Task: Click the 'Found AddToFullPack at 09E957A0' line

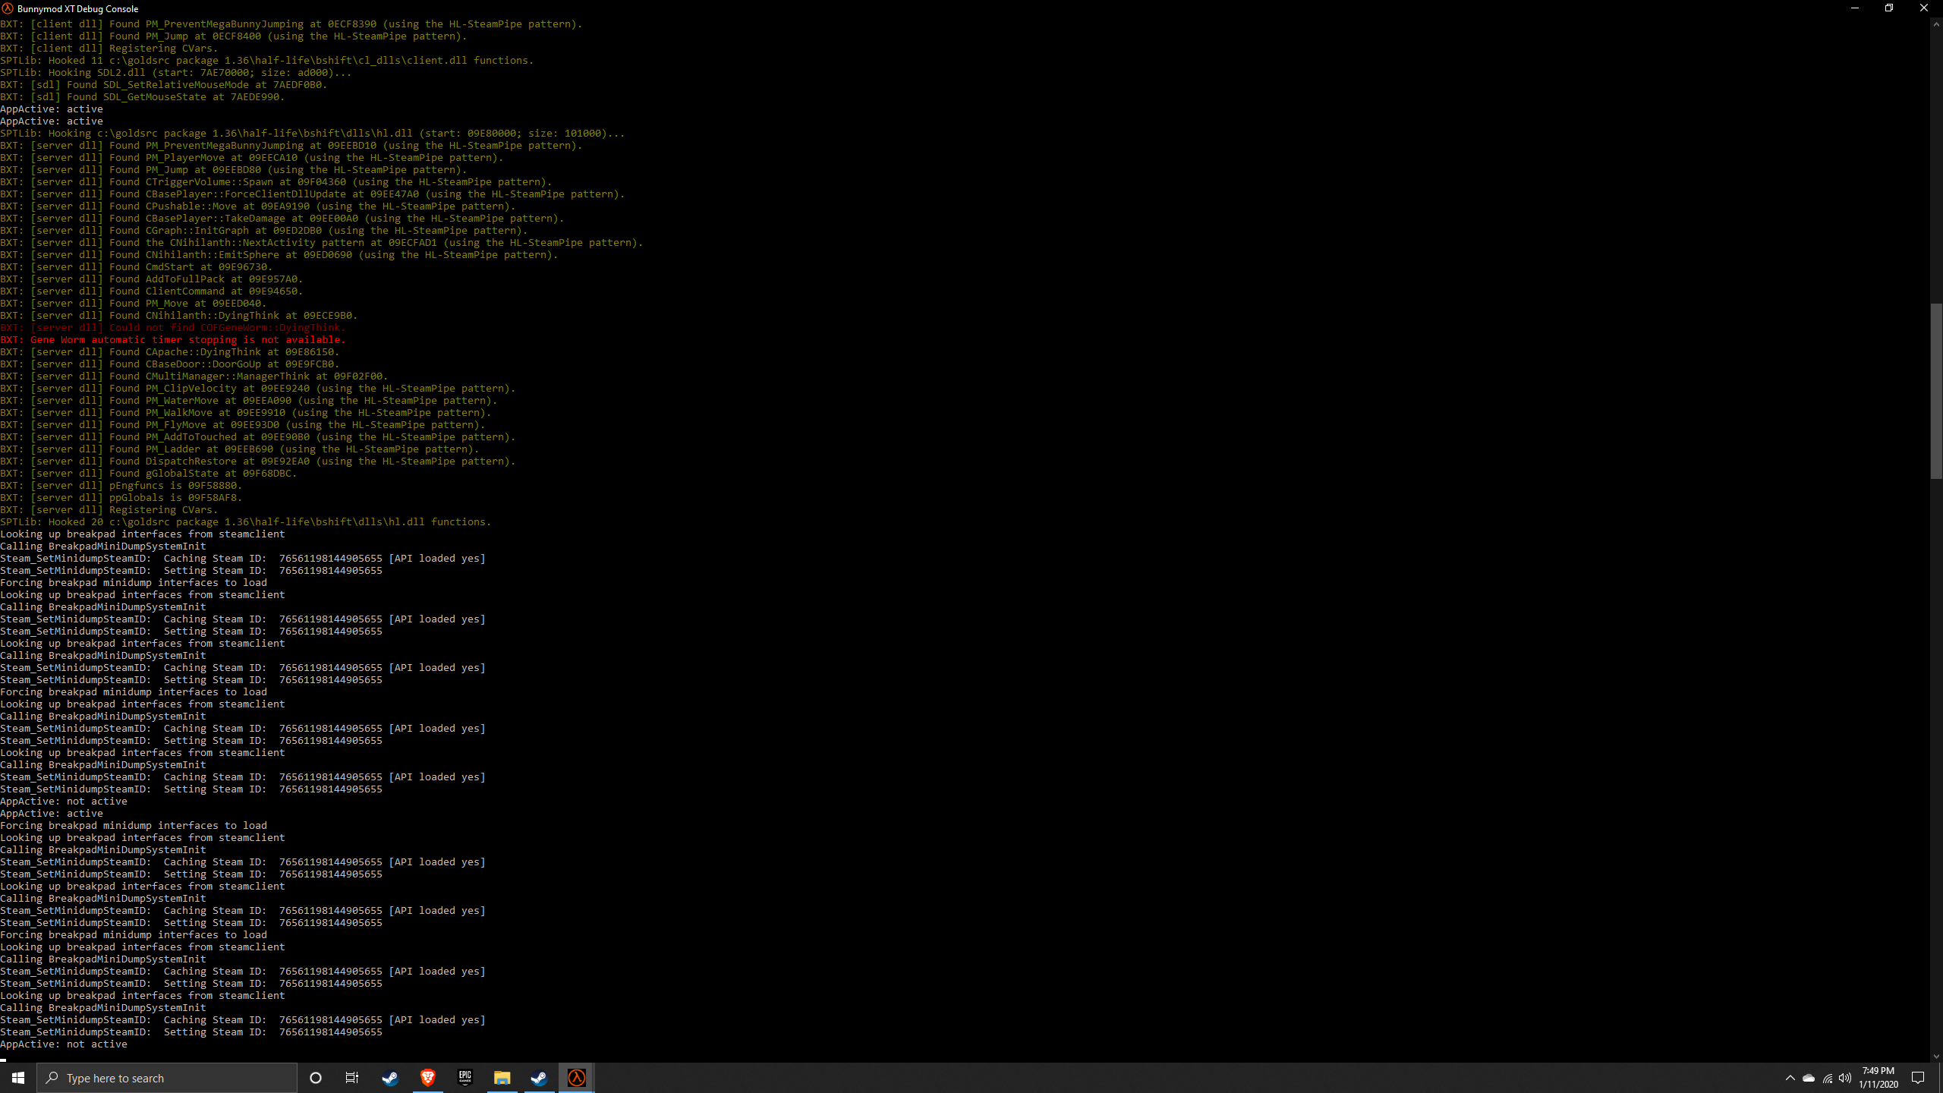Action: 152,279
